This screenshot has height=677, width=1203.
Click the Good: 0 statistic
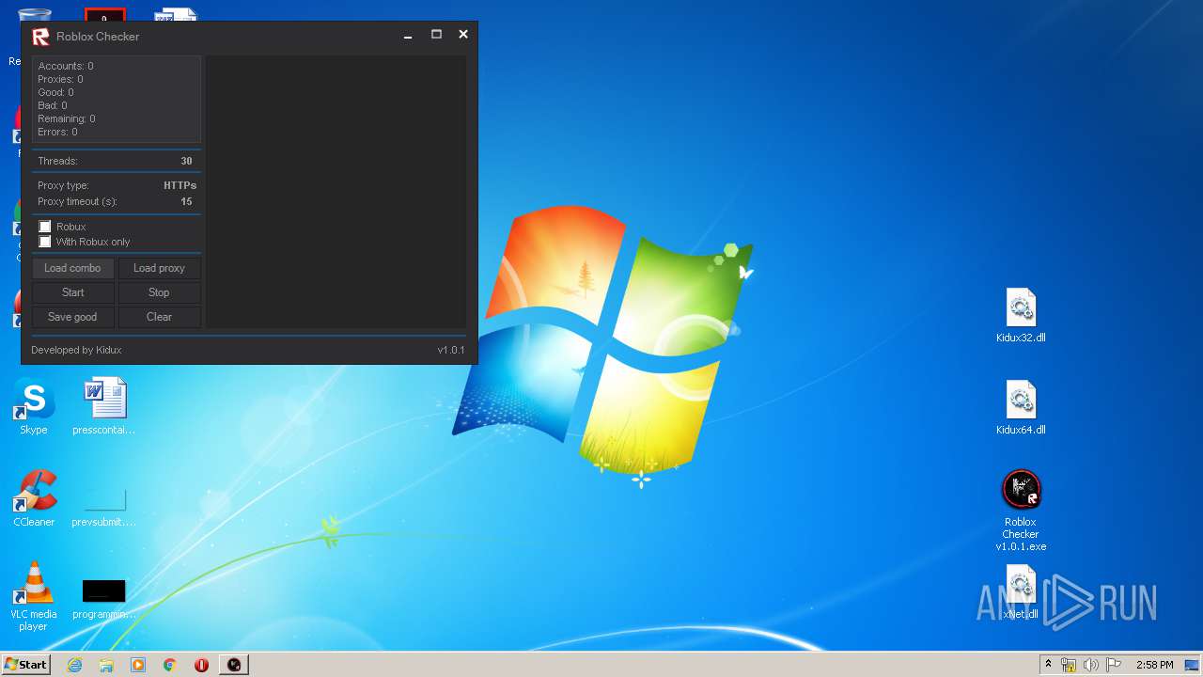coord(55,92)
